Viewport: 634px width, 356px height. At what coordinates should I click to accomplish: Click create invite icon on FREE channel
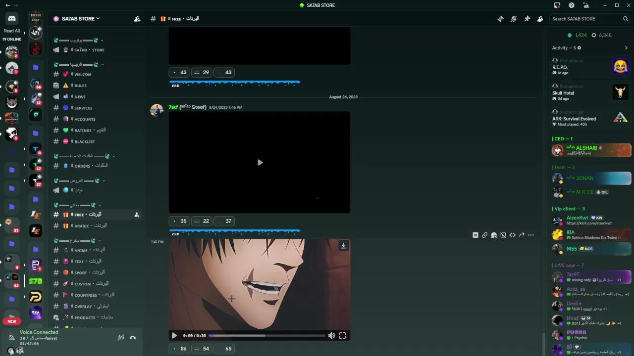pos(137,215)
